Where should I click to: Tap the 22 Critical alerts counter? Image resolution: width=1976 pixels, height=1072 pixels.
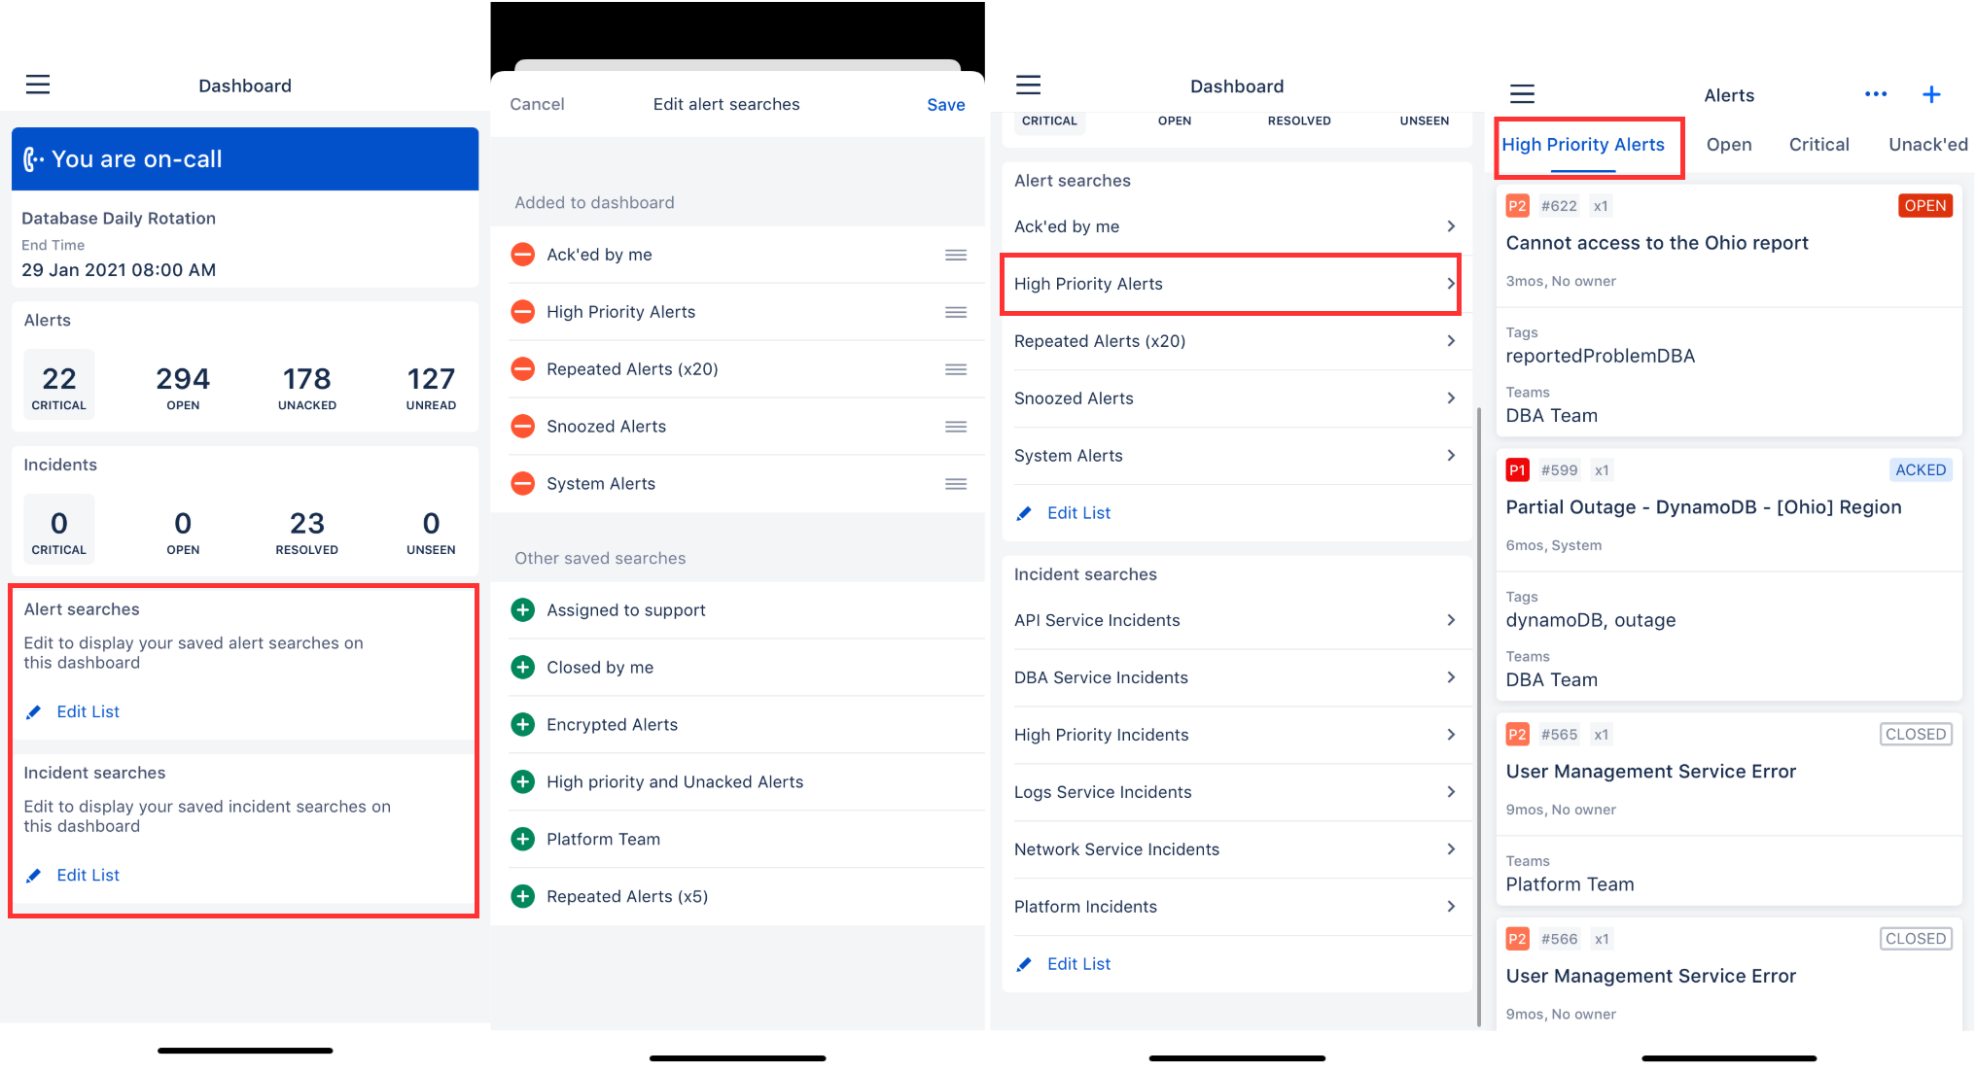[x=59, y=386]
